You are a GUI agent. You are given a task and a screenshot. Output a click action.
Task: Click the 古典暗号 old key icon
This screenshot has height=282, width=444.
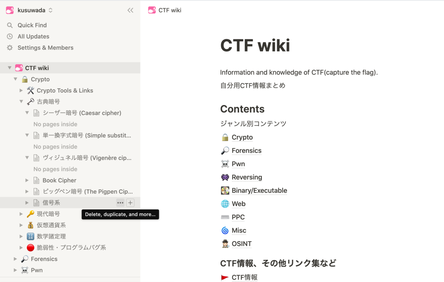click(x=31, y=101)
